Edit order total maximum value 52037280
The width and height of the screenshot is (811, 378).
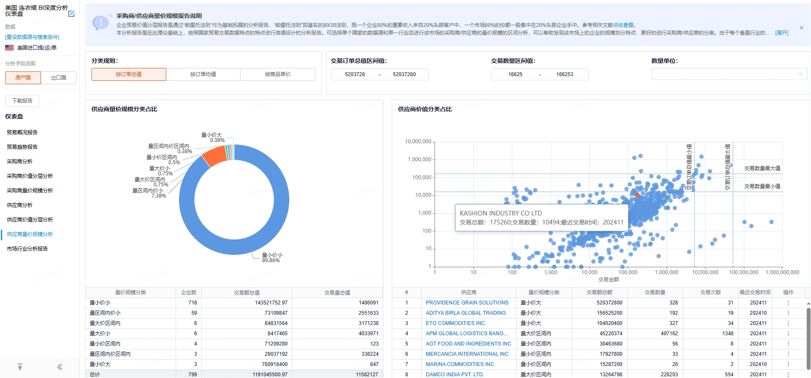point(404,74)
